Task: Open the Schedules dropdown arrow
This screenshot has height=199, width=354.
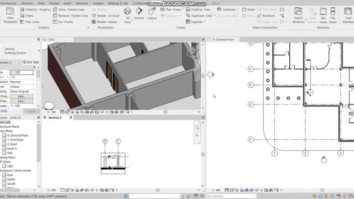Action: (x=238, y=9)
